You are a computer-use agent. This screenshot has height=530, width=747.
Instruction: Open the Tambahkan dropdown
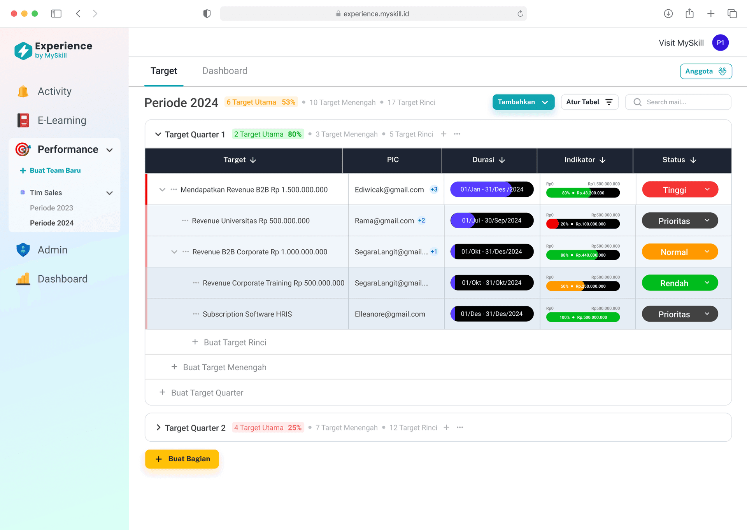coord(523,102)
